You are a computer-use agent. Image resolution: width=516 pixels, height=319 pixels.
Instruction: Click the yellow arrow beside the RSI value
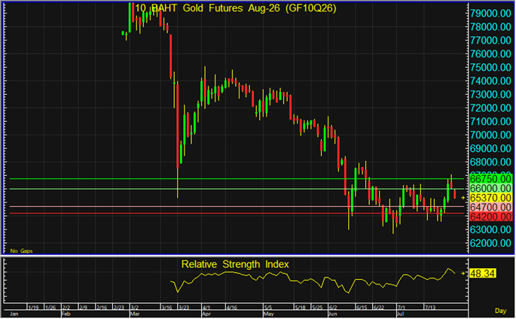(463, 273)
